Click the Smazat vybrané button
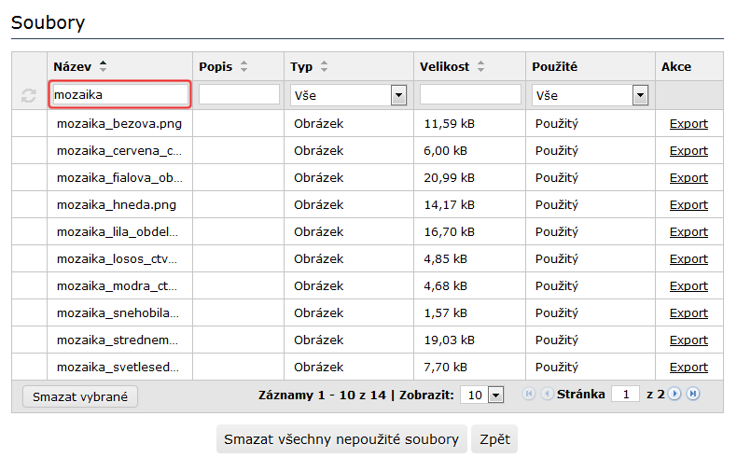737x458 pixels. pyautogui.click(x=79, y=396)
